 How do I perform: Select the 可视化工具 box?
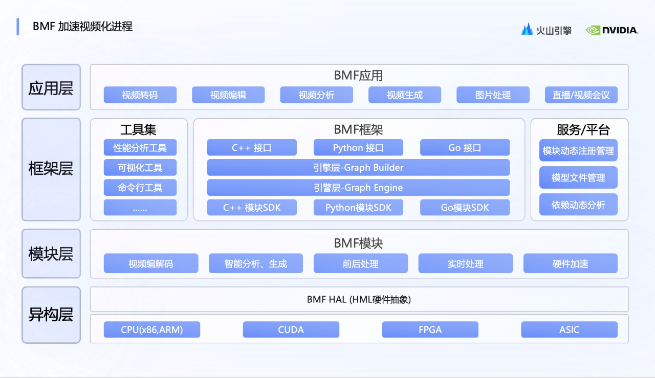click(140, 168)
